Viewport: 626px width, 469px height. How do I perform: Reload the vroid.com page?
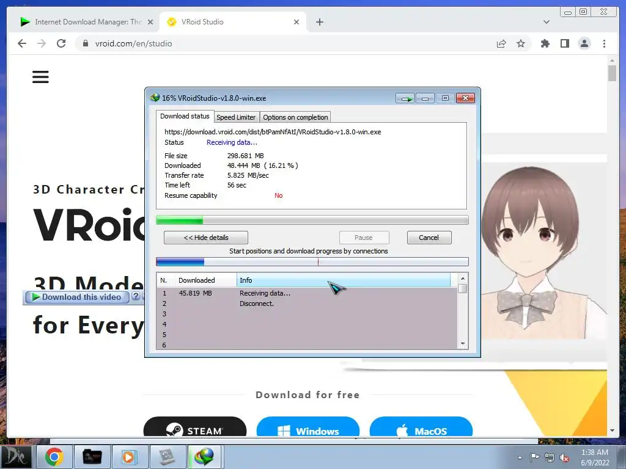61,43
